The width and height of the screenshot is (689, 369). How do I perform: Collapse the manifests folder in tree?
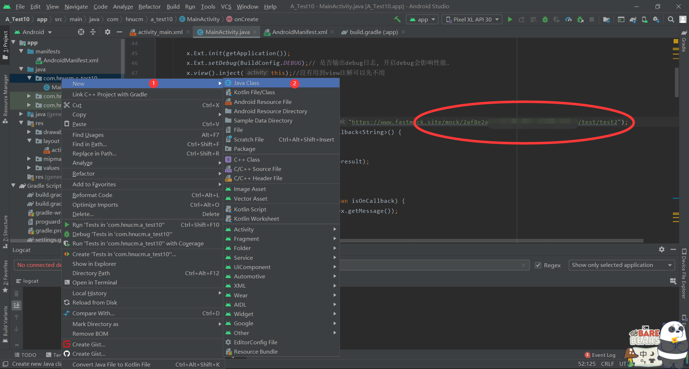click(x=21, y=51)
